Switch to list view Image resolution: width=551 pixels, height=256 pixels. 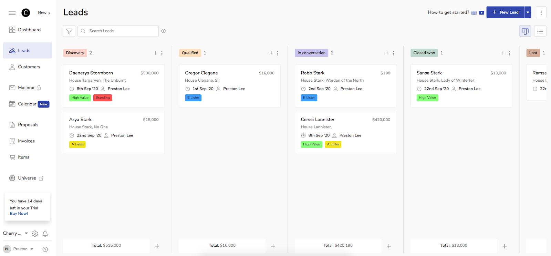540,31
